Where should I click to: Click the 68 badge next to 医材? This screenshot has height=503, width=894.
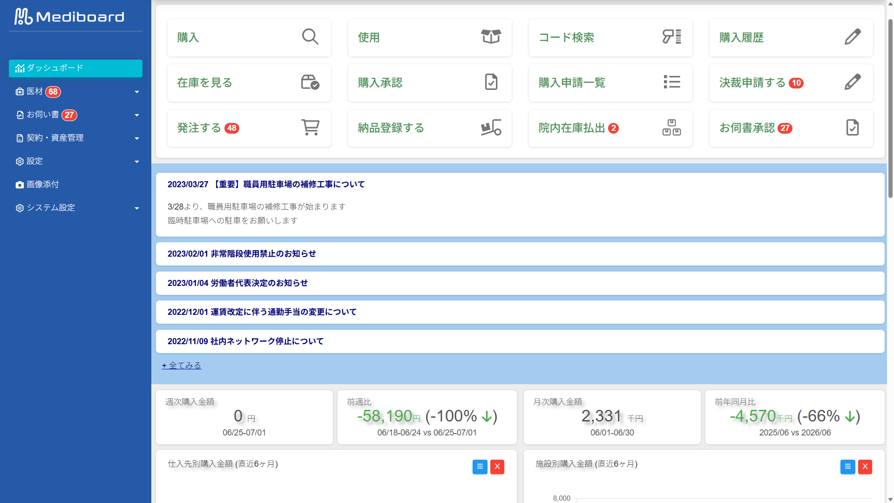(x=53, y=92)
